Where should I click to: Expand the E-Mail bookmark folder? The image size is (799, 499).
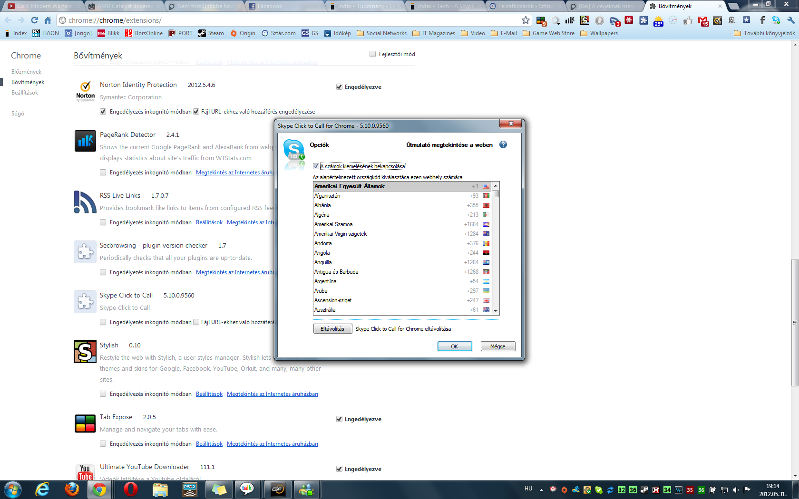504,33
